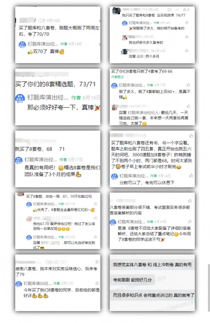Like the author reply '刷了4套都能上双60+'
Screen dimensions: 210x323
pos(188,85)
